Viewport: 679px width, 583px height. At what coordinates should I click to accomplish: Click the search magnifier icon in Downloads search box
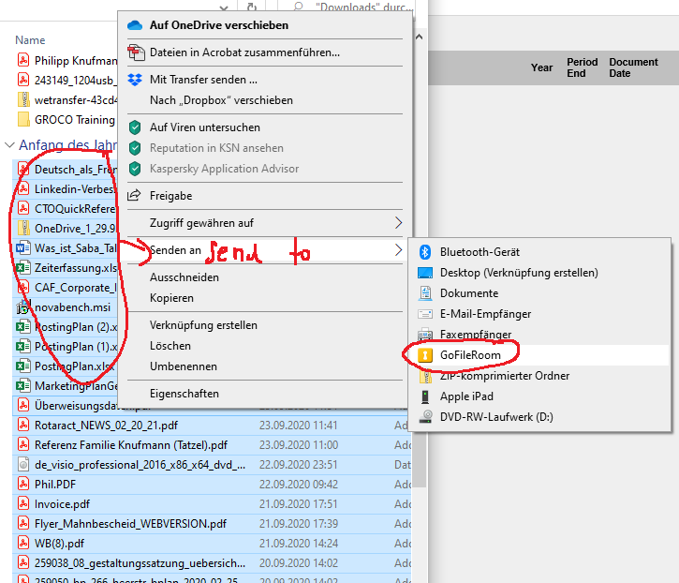(298, 6)
